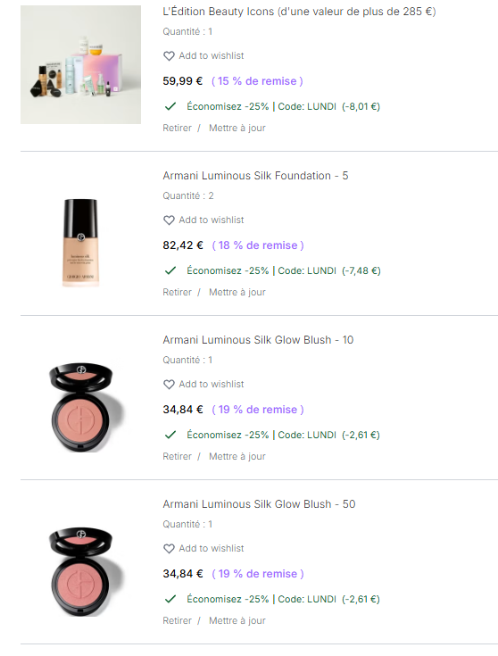Remove Glow Blush 50 using Retirer
Image resolution: width=498 pixels, height=656 pixels.
(x=177, y=620)
